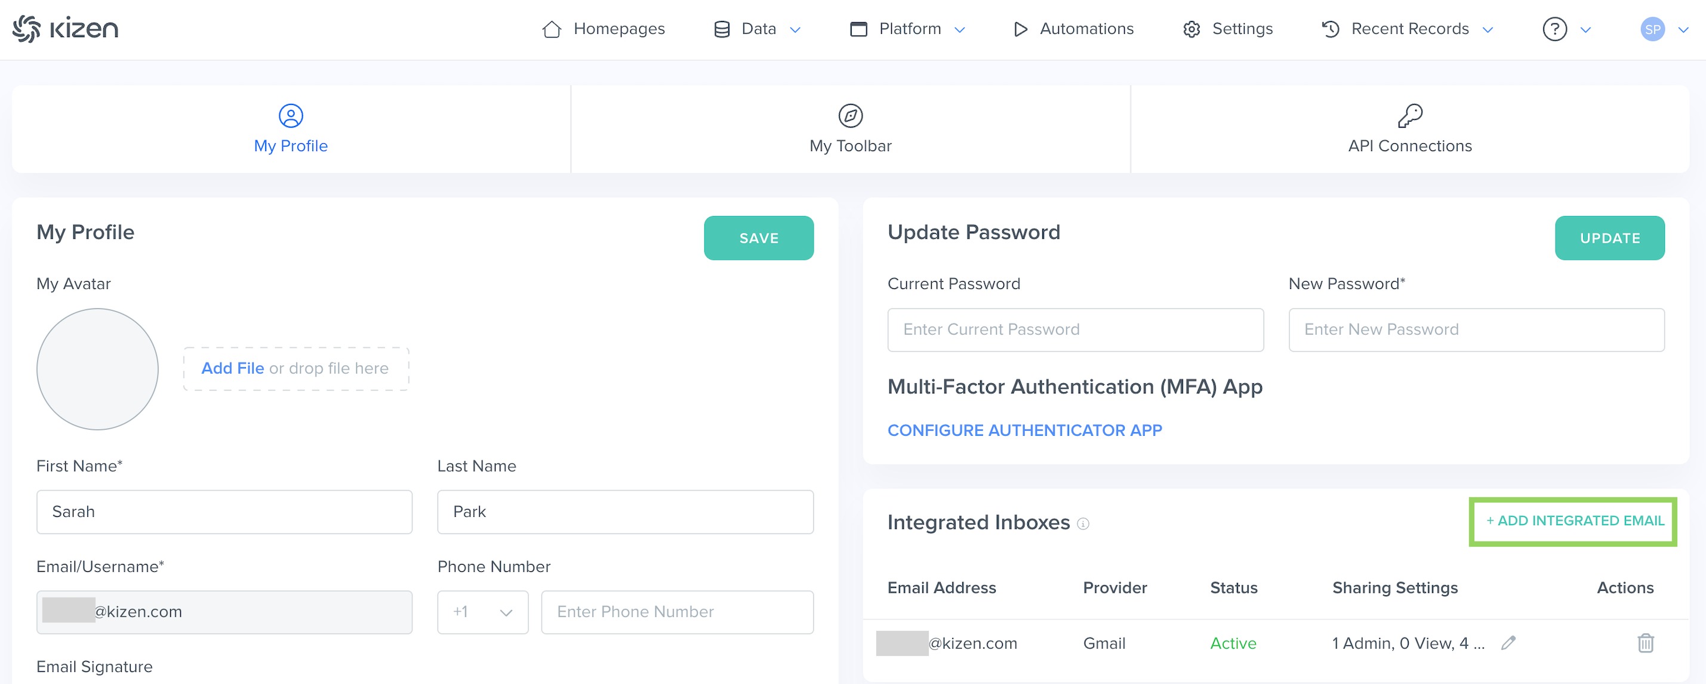This screenshot has width=1706, height=684.
Task: Click the Homepages house icon
Action: point(551,29)
